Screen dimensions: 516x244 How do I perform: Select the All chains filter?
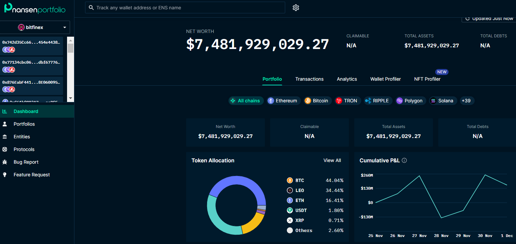(246, 101)
